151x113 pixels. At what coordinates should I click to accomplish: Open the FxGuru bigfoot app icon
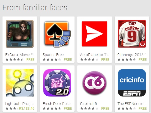[20, 34]
